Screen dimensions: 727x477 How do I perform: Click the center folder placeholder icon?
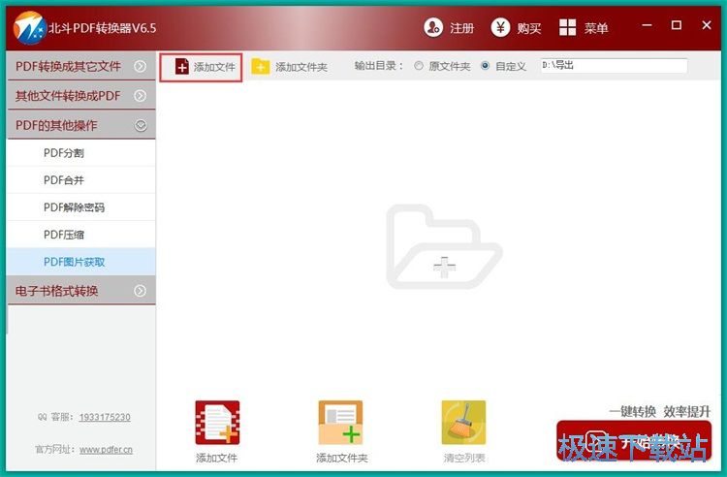(444, 246)
